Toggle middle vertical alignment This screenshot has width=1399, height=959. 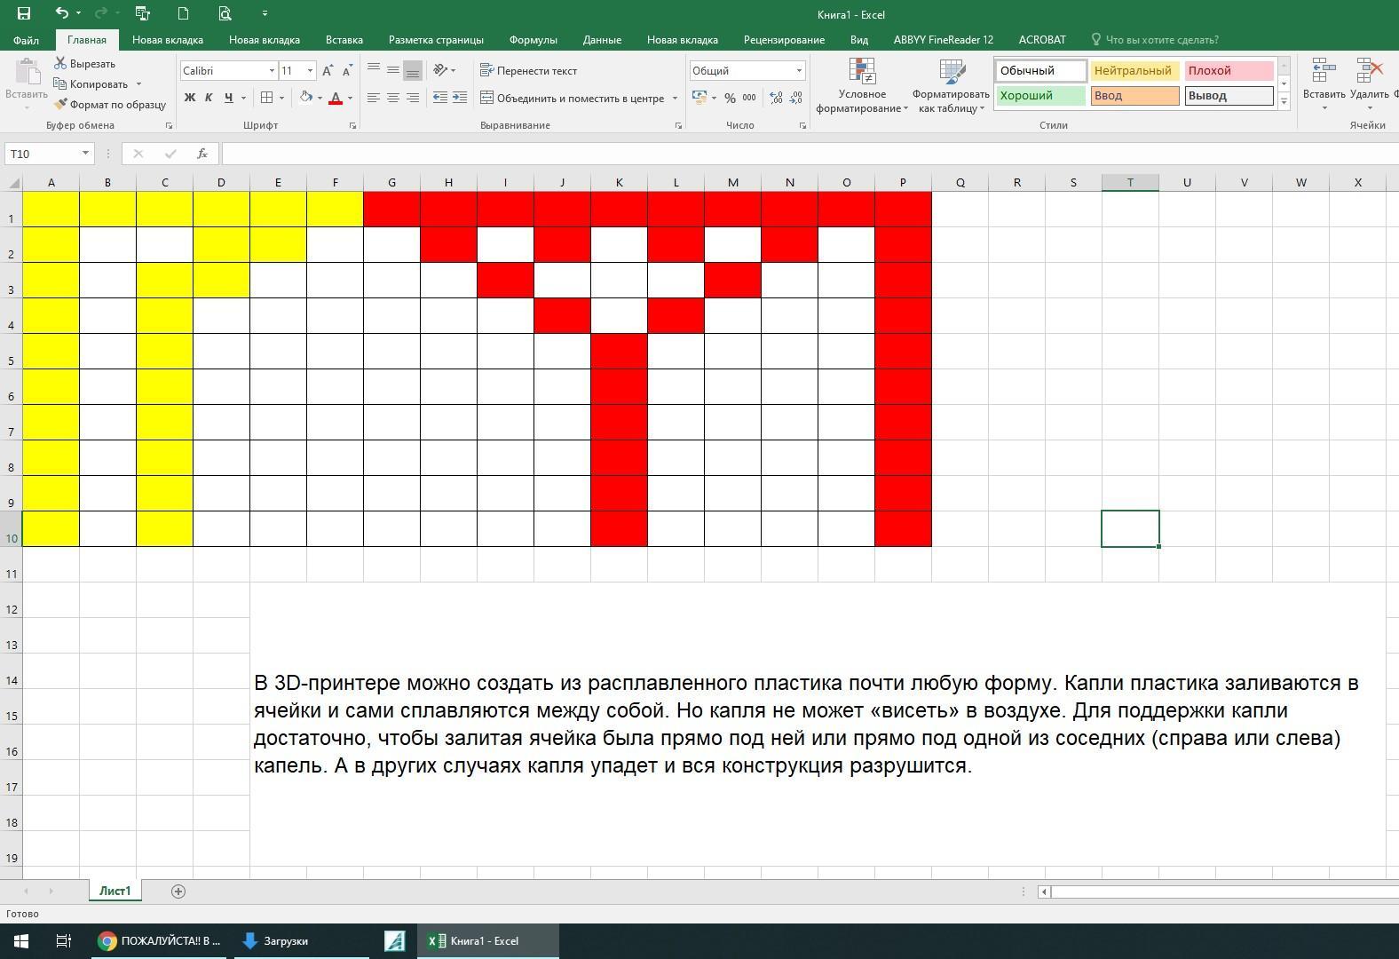[393, 70]
